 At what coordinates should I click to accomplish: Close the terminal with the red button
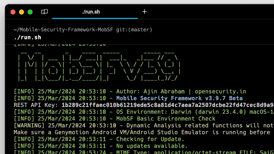tap(13, 12)
